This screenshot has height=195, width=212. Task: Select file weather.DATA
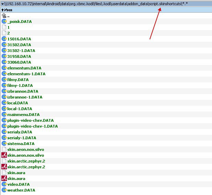[21, 190]
